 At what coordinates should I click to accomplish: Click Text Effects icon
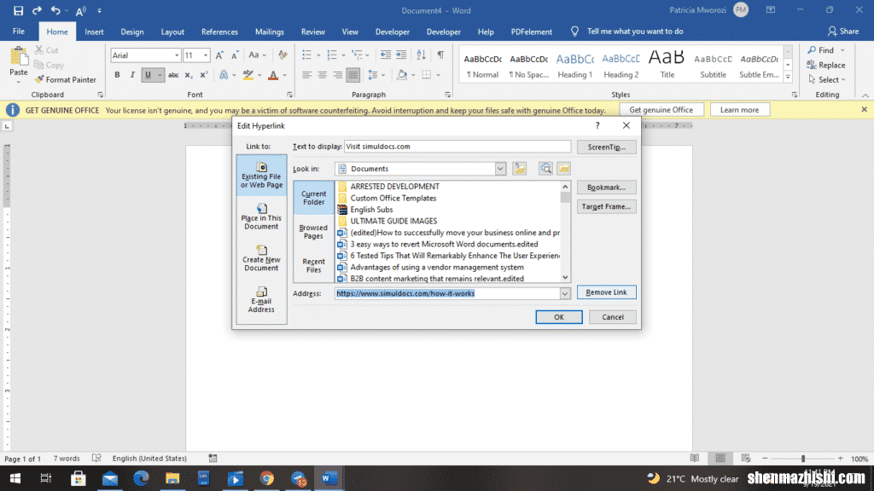pos(224,75)
